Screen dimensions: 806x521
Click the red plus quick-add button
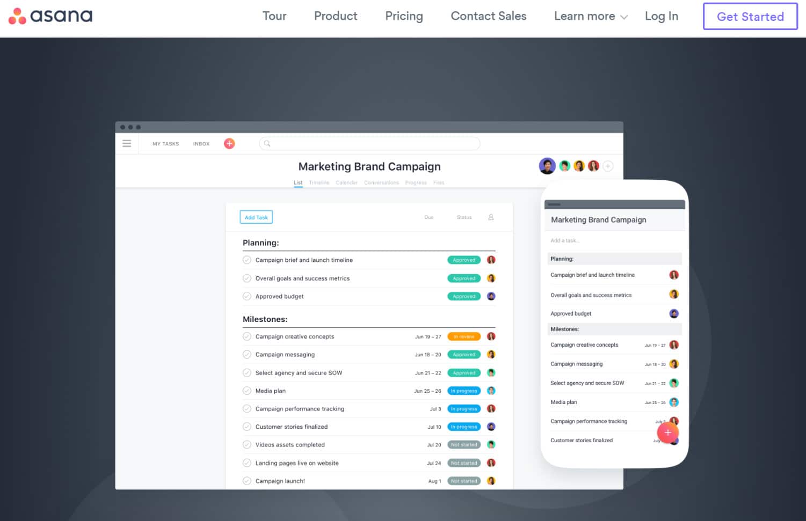click(229, 143)
